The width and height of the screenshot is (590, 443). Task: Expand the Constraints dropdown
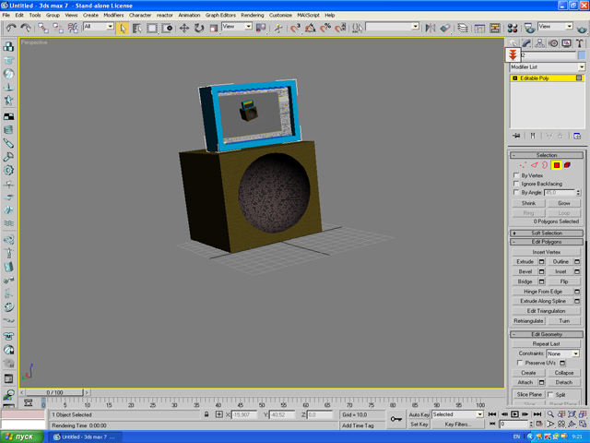click(563, 353)
